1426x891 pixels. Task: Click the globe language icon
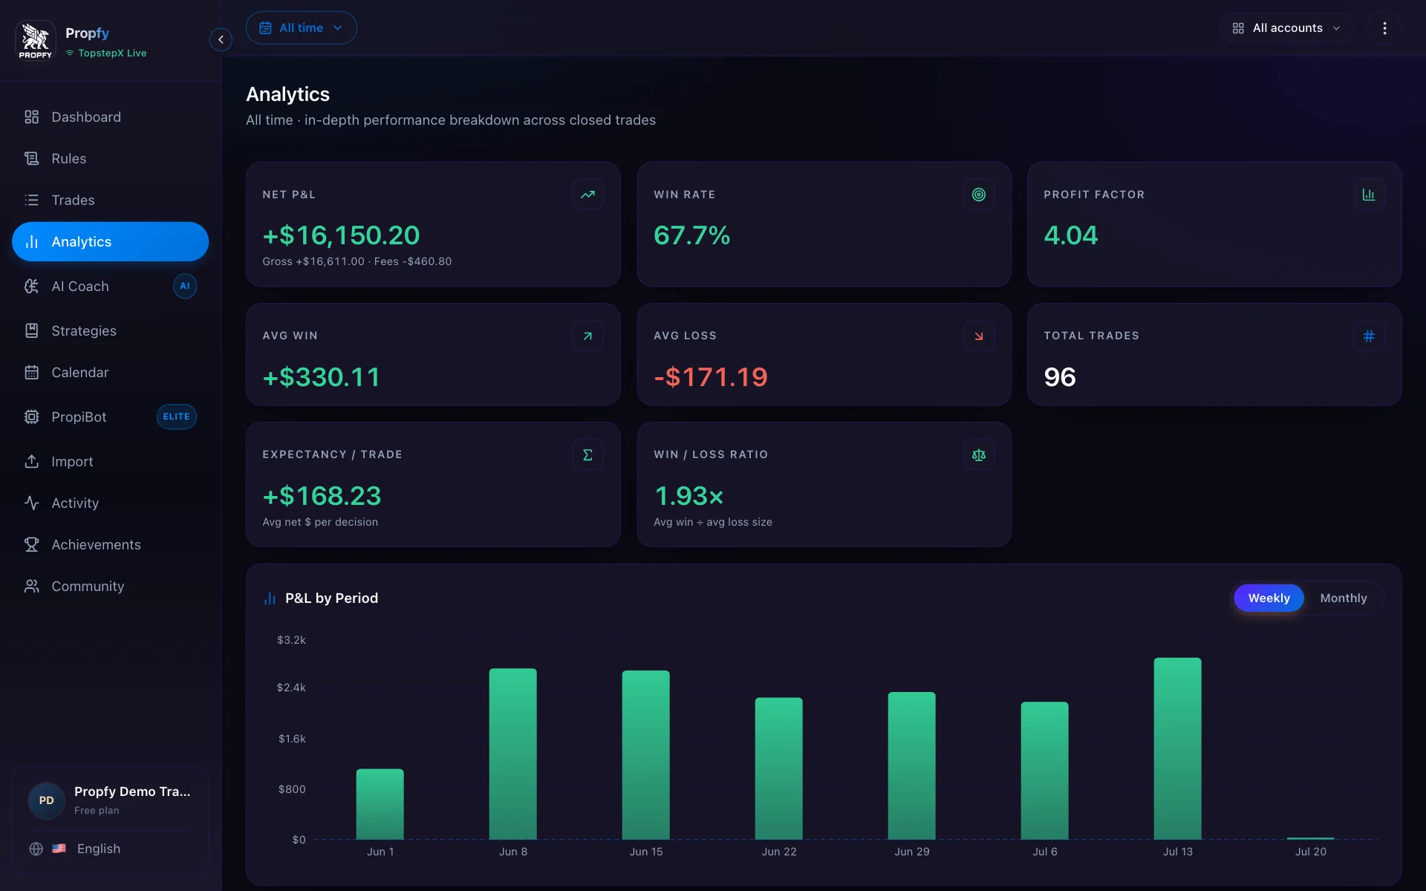[x=36, y=849]
